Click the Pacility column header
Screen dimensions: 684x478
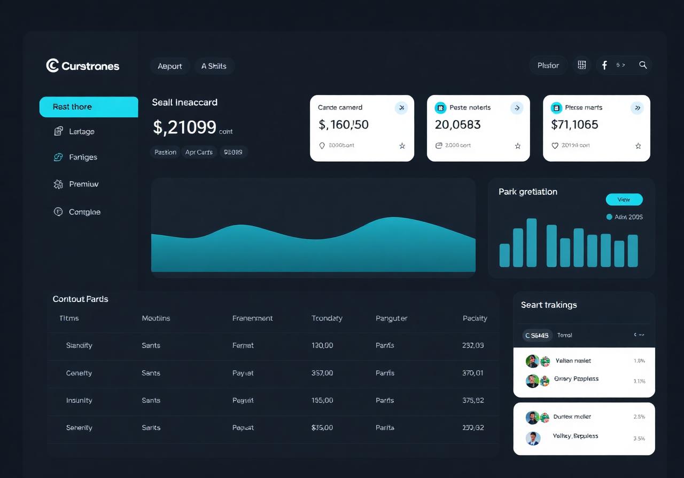pos(475,318)
